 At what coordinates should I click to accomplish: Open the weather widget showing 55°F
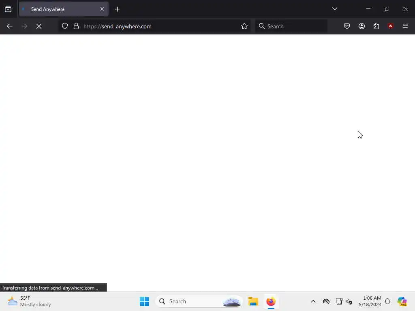pos(29,301)
